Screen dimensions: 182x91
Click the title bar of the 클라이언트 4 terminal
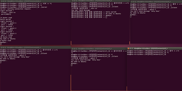pos(99,49)
